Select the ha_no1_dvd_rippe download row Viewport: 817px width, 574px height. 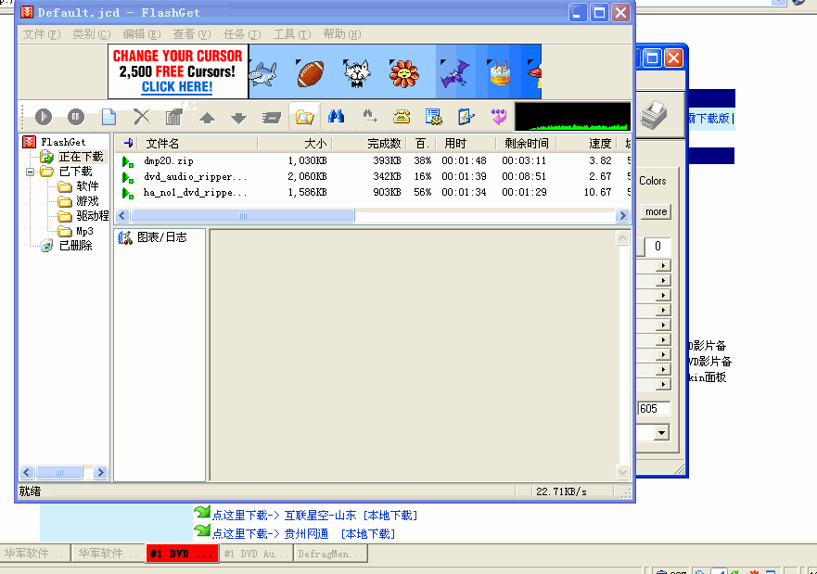[373, 193]
